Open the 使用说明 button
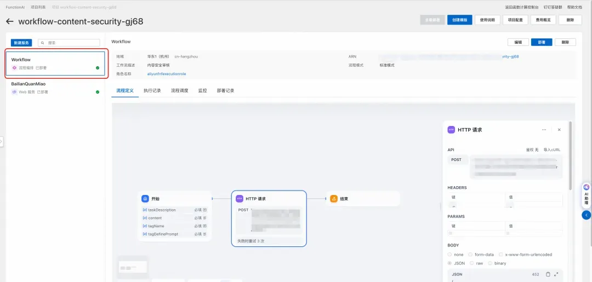This screenshot has height=282, width=592. 487,20
